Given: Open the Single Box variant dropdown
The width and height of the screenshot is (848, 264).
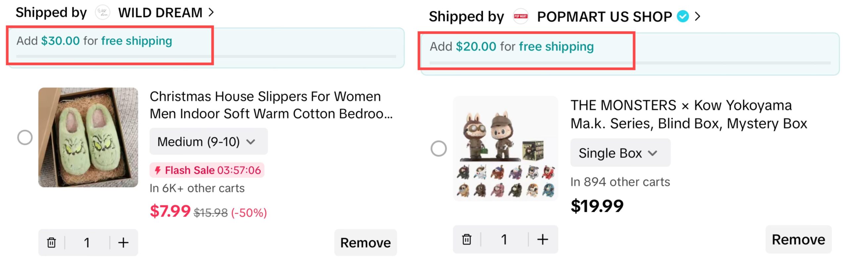Looking at the screenshot, I should (620, 153).
